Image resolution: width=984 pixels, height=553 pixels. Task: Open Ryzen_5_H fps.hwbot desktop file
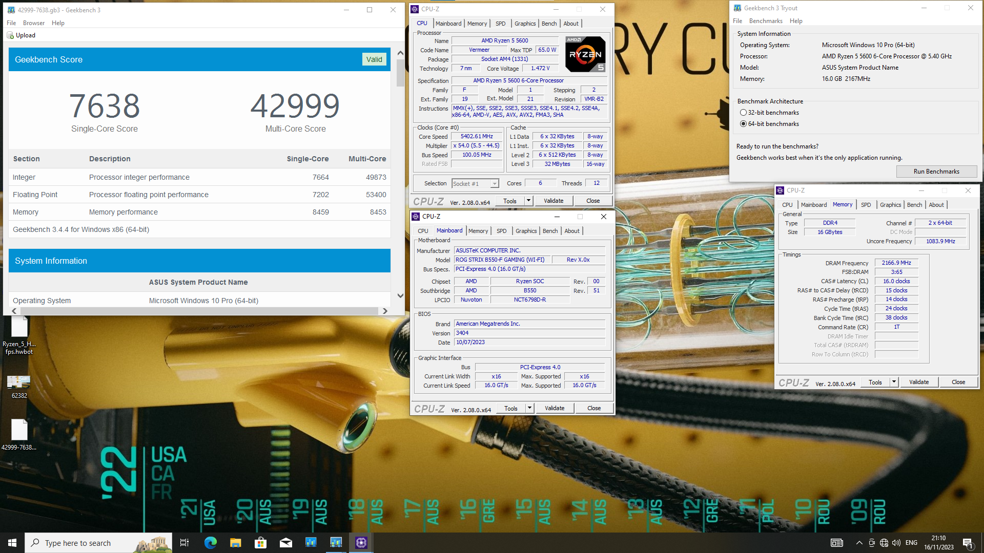pos(19,335)
